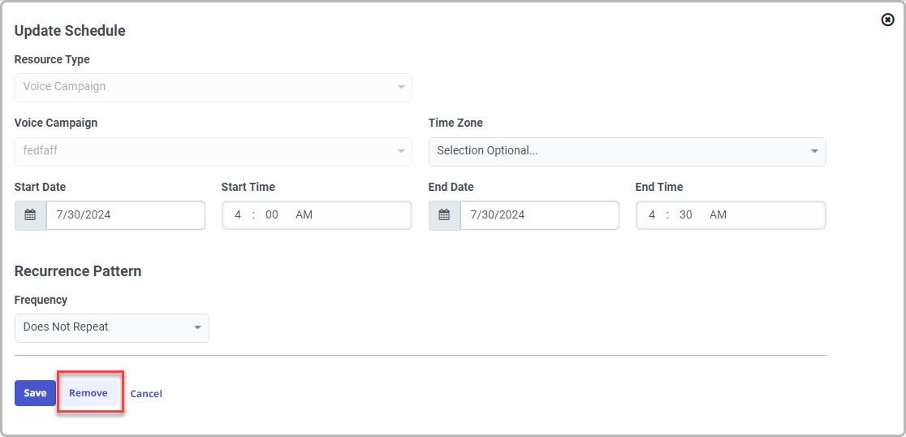Select the Start Time minutes field
Image resolution: width=906 pixels, height=437 pixels.
click(272, 215)
